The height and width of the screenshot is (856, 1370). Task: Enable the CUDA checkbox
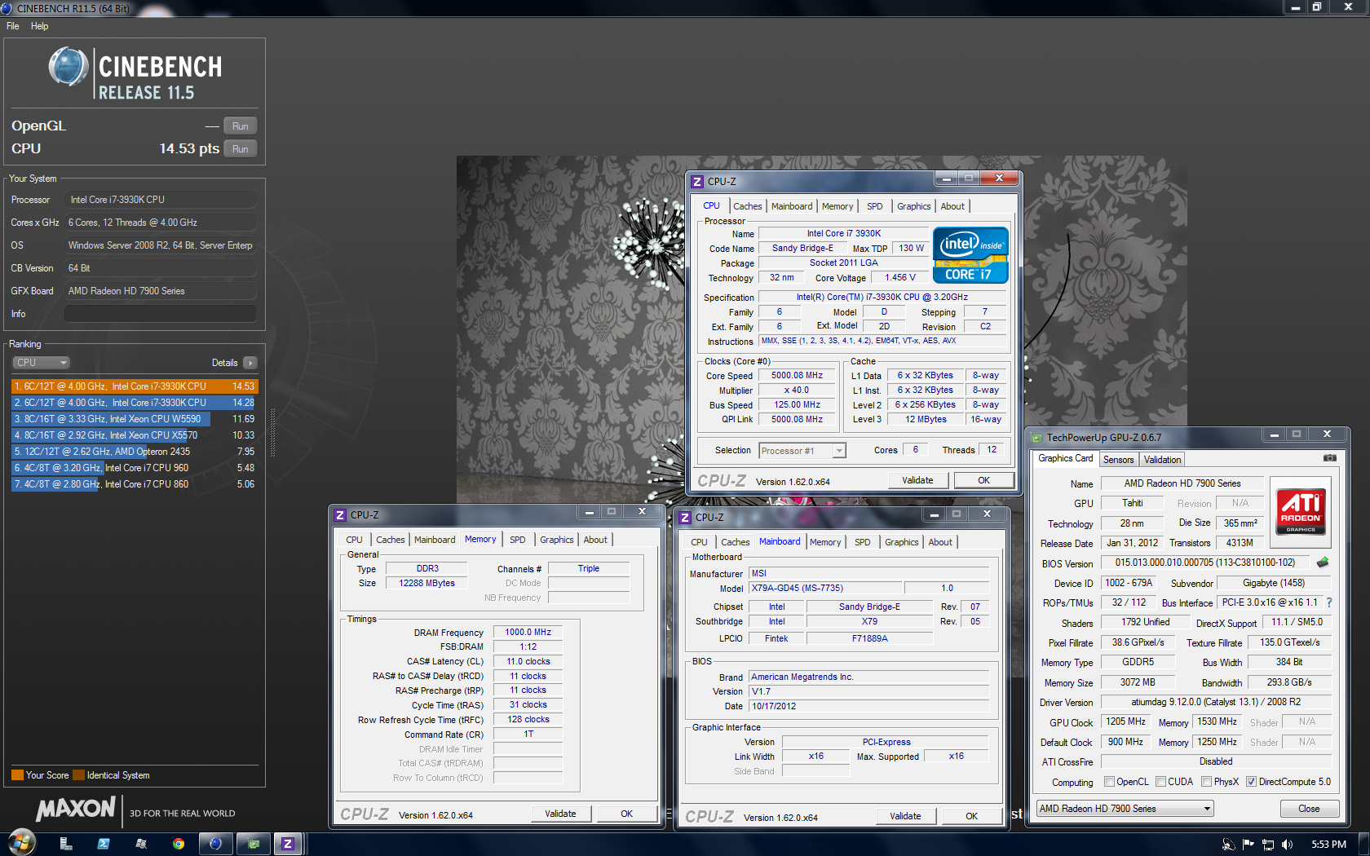point(1160,782)
